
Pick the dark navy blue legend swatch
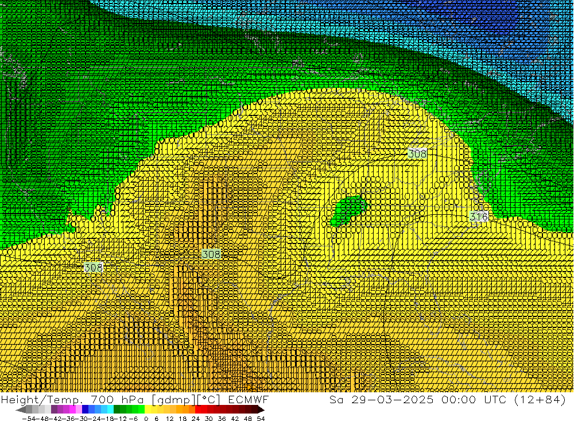86,410
